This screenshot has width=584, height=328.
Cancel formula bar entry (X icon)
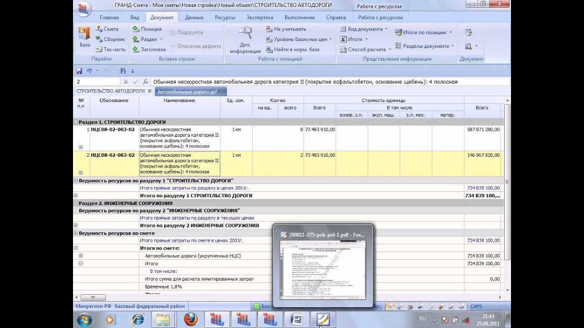[x=126, y=82]
